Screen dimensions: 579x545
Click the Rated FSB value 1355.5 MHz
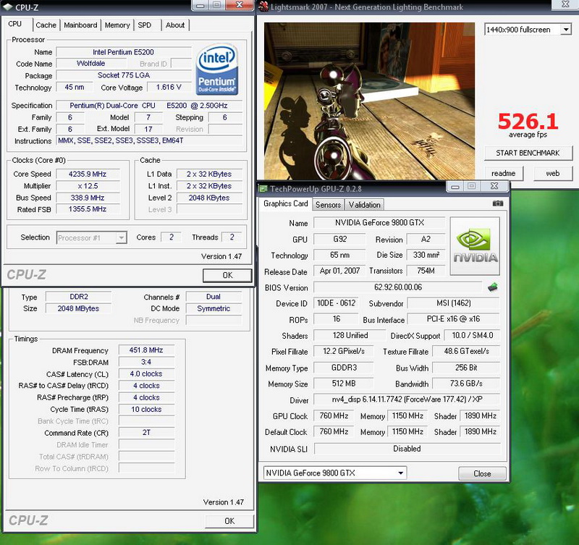[x=88, y=209]
